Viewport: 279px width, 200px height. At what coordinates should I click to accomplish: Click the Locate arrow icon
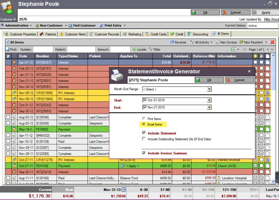[x=134, y=49]
